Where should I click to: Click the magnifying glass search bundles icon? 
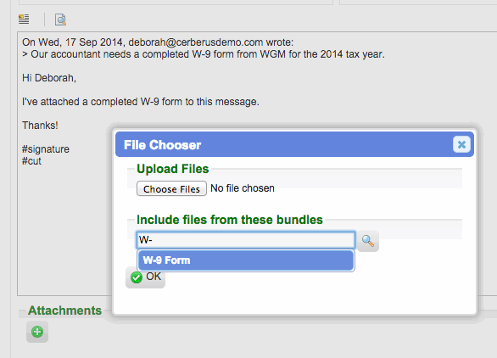point(368,241)
